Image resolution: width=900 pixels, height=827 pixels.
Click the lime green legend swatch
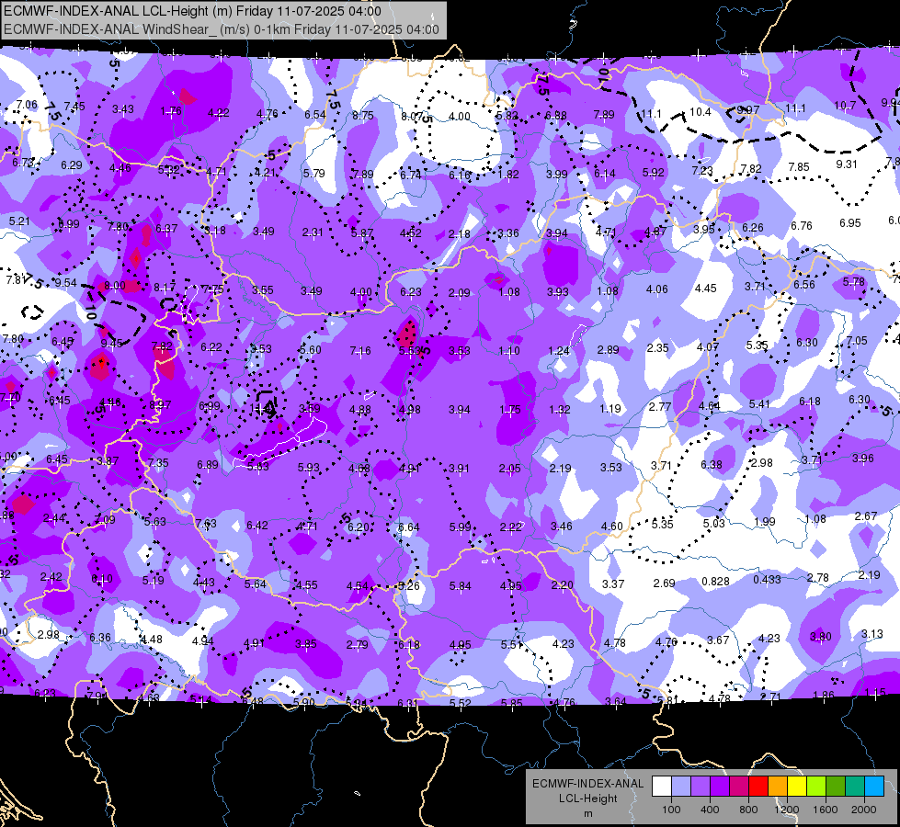coord(816,787)
